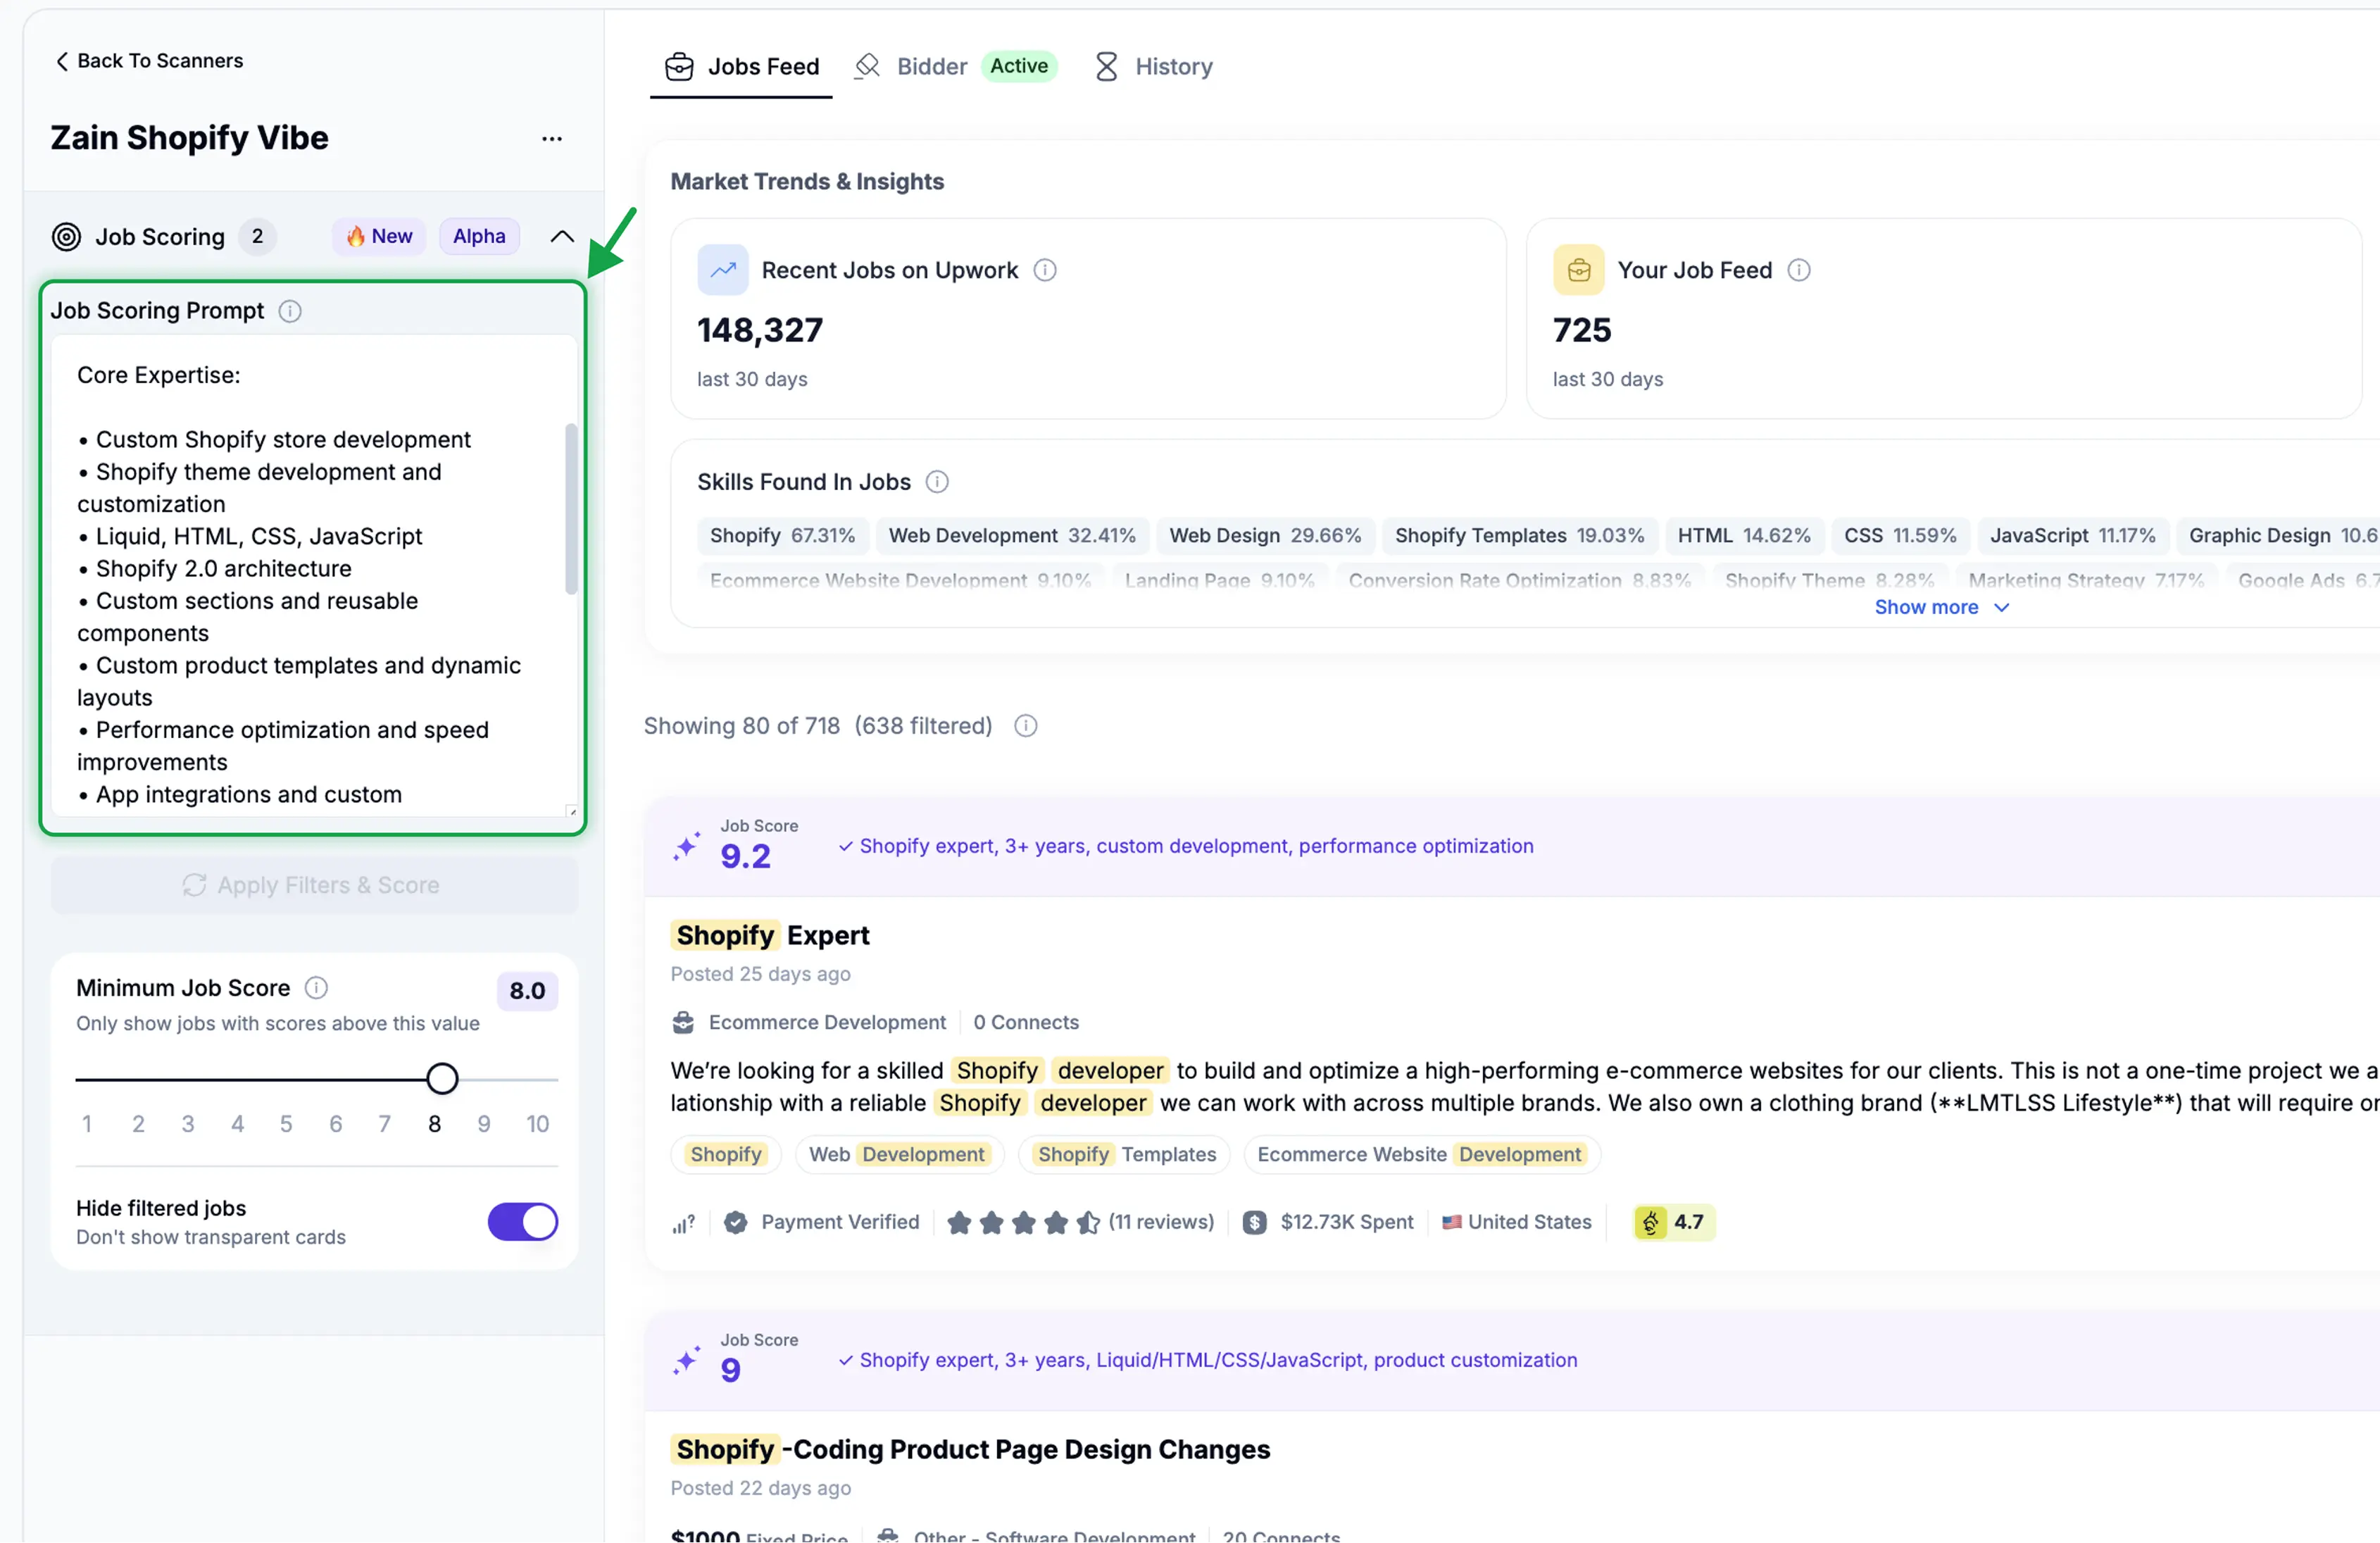The height and width of the screenshot is (1543, 2380).
Task: Click the dollar icon beside $12.73K Spent
Action: click(1255, 1223)
